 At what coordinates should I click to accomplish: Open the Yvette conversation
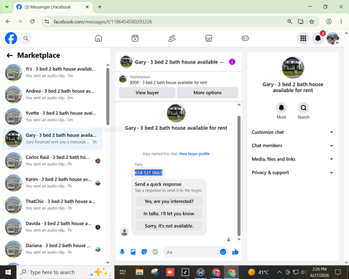click(x=53, y=116)
